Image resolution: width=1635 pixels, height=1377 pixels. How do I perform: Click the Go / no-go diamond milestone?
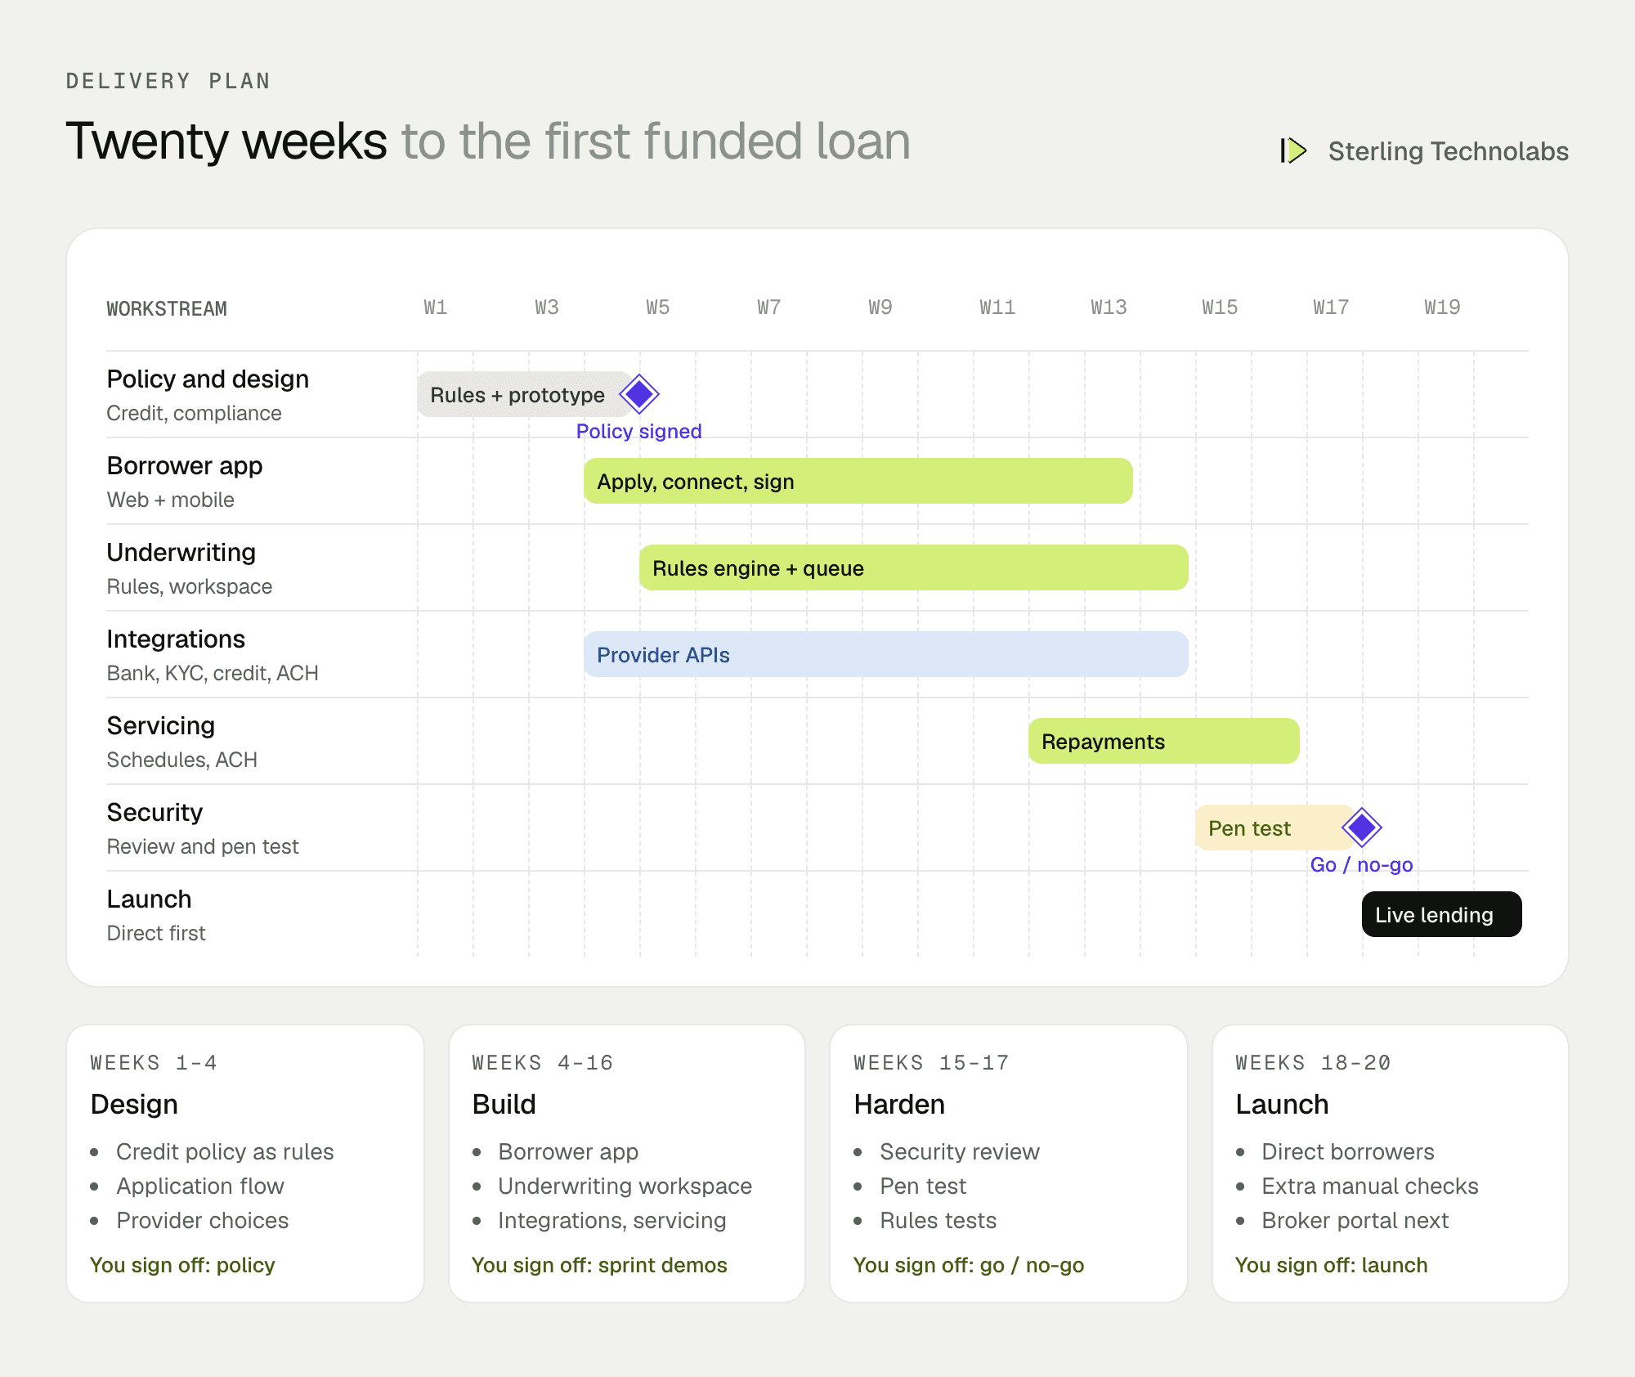click(1362, 828)
